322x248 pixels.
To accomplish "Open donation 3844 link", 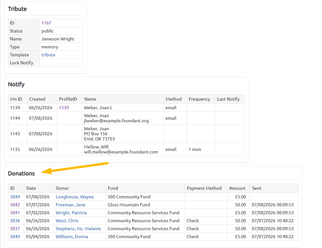I will click(15, 197).
